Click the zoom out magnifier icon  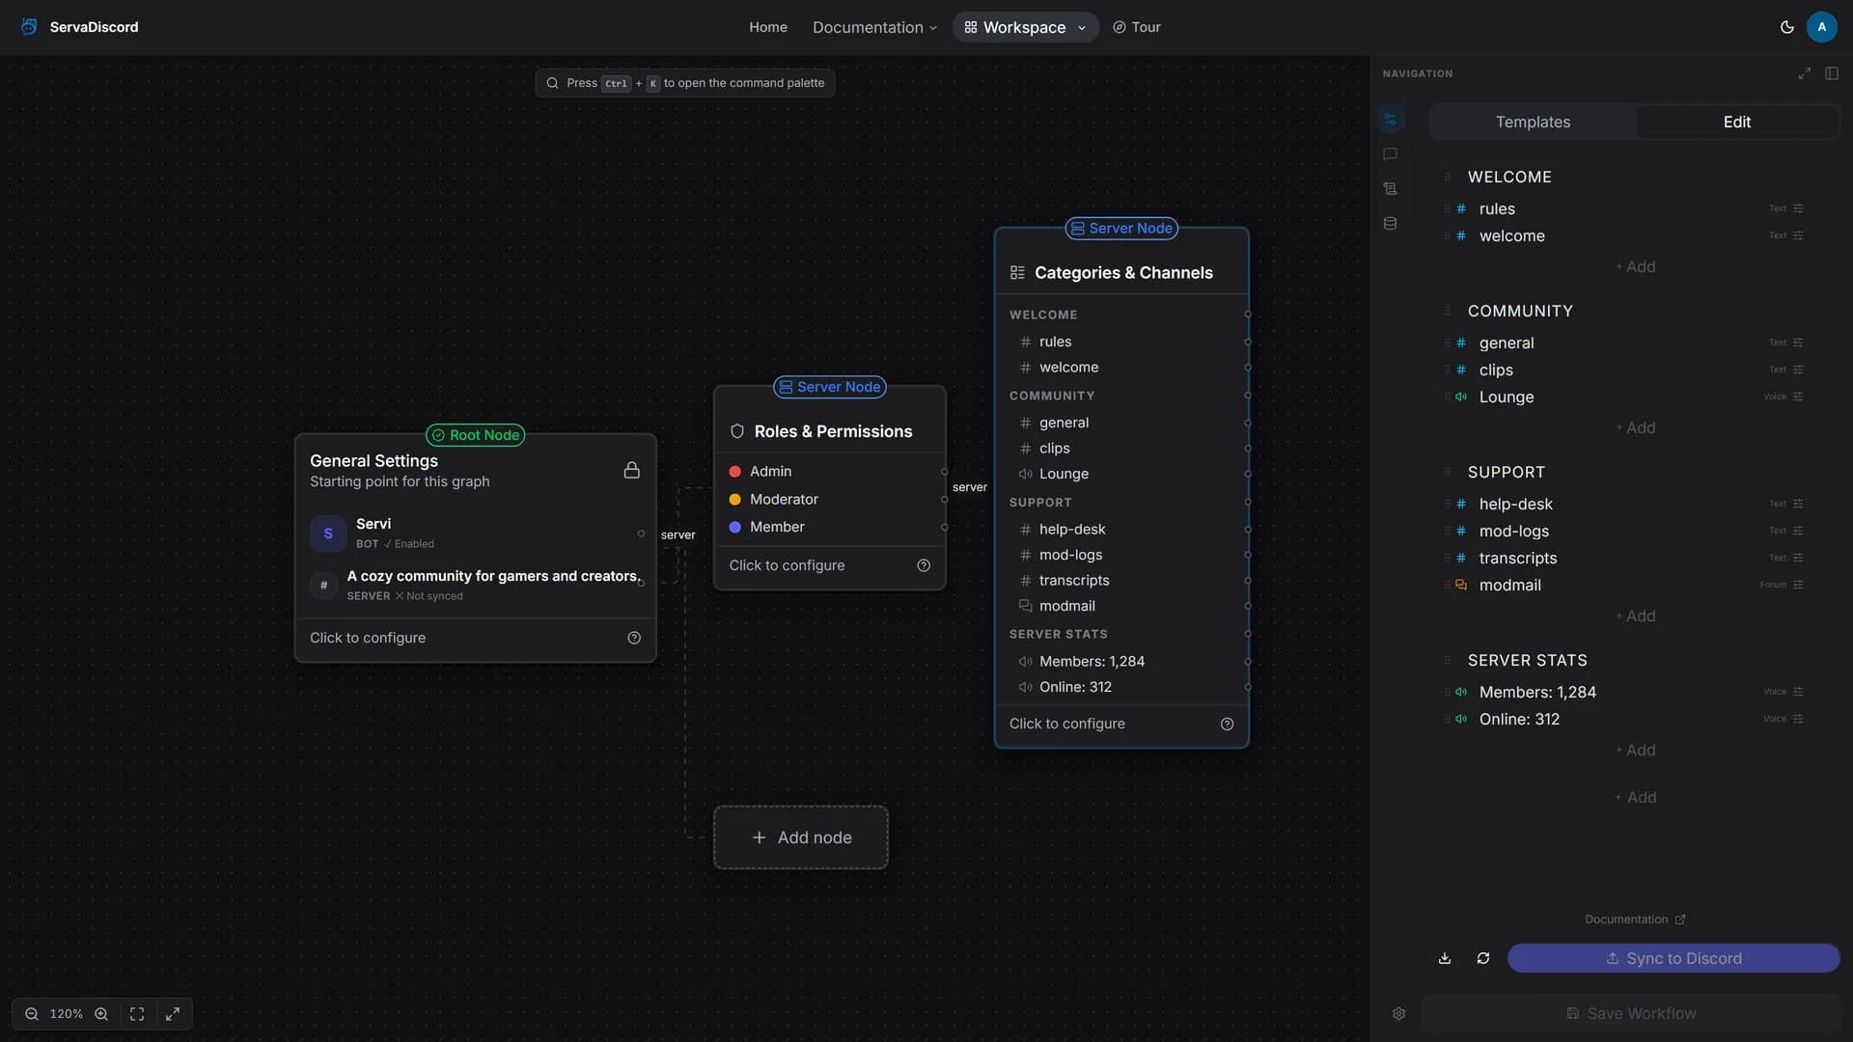pyautogui.click(x=32, y=1014)
